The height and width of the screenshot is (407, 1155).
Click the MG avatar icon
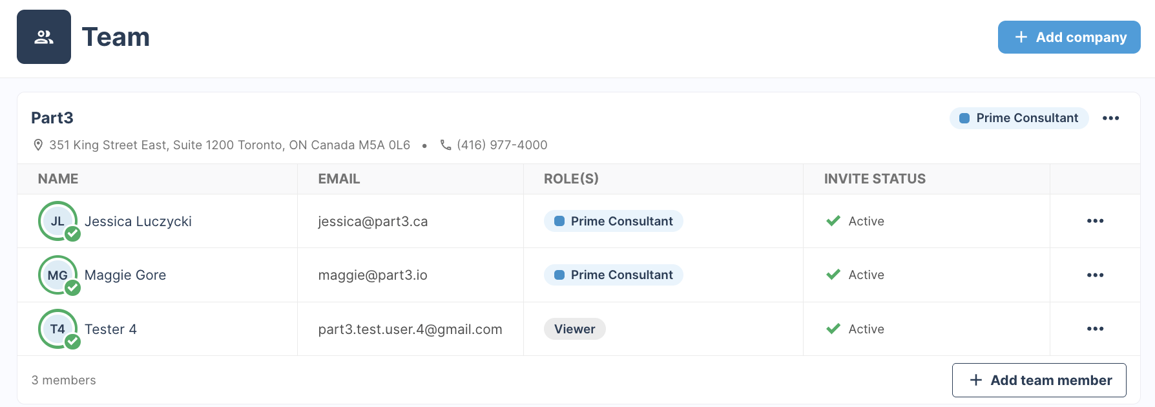coord(58,275)
